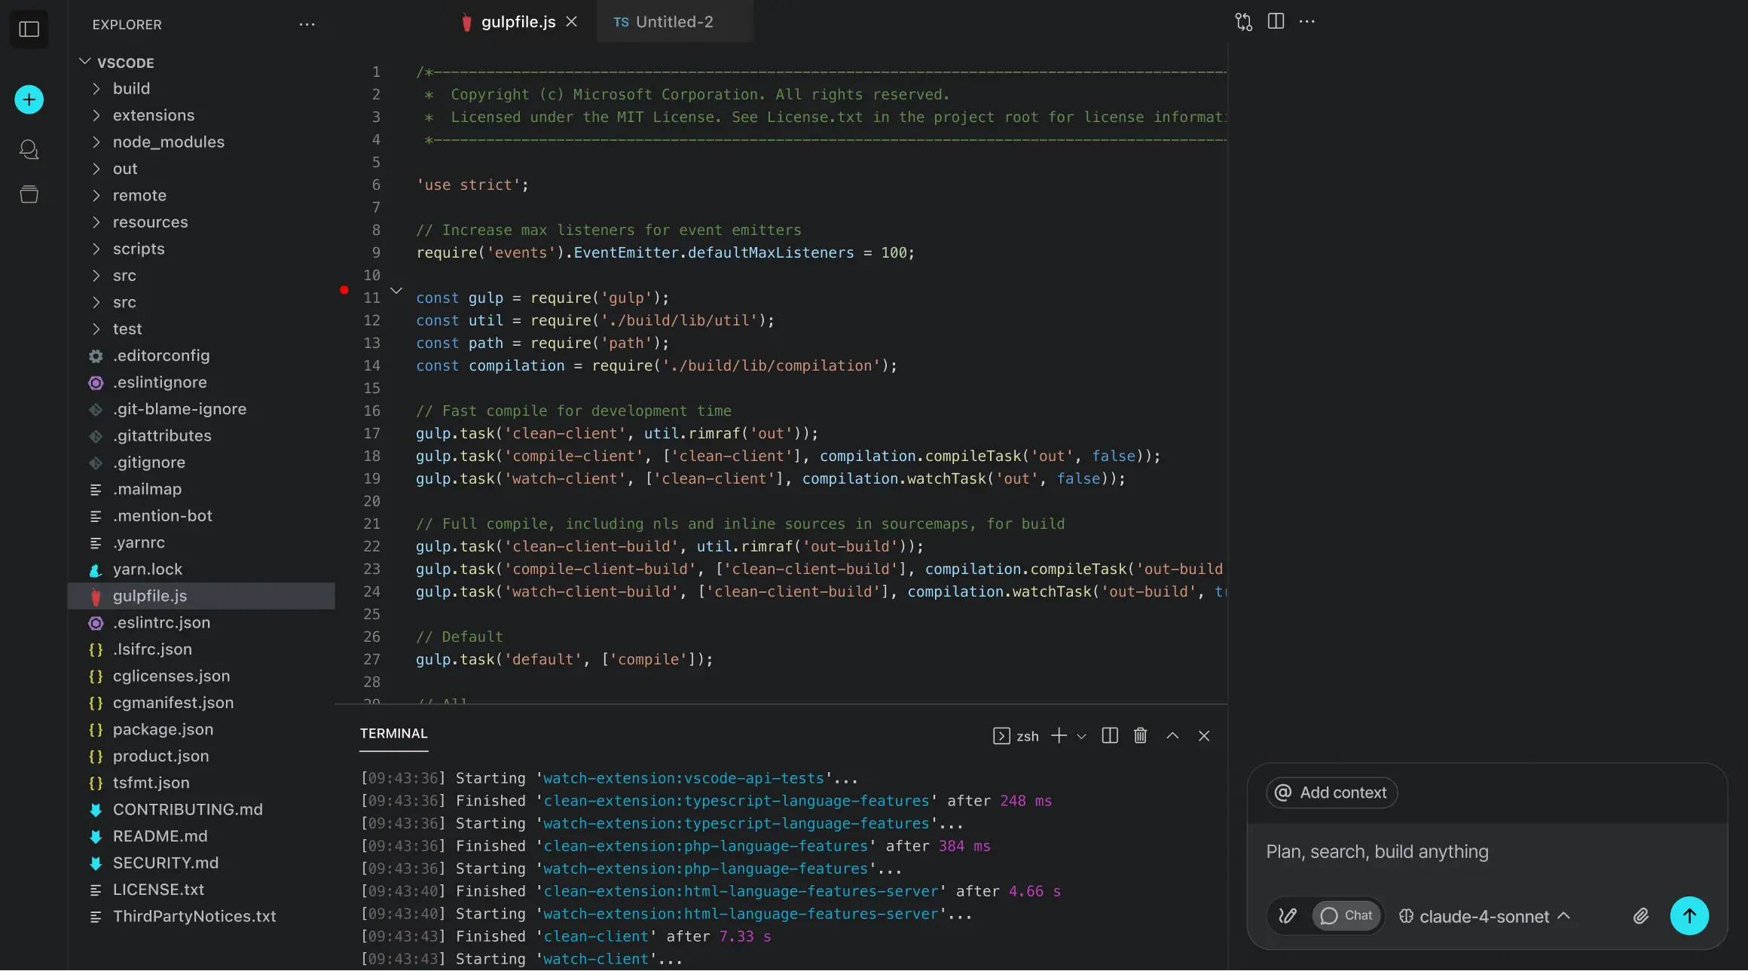Select the gulpfile.js editor tab
The width and height of the screenshot is (1748, 971).
click(518, 22)
